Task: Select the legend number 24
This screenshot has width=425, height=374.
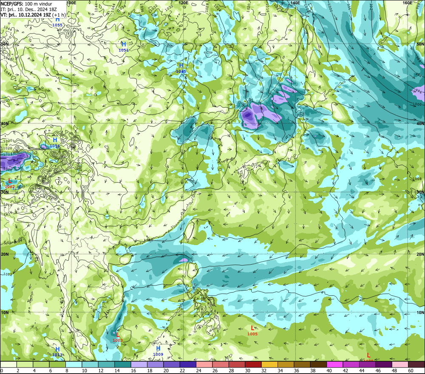Action: click(x=198, y=371)
